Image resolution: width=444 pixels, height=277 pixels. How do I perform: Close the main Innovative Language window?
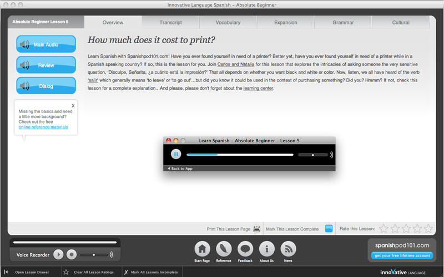6,5
